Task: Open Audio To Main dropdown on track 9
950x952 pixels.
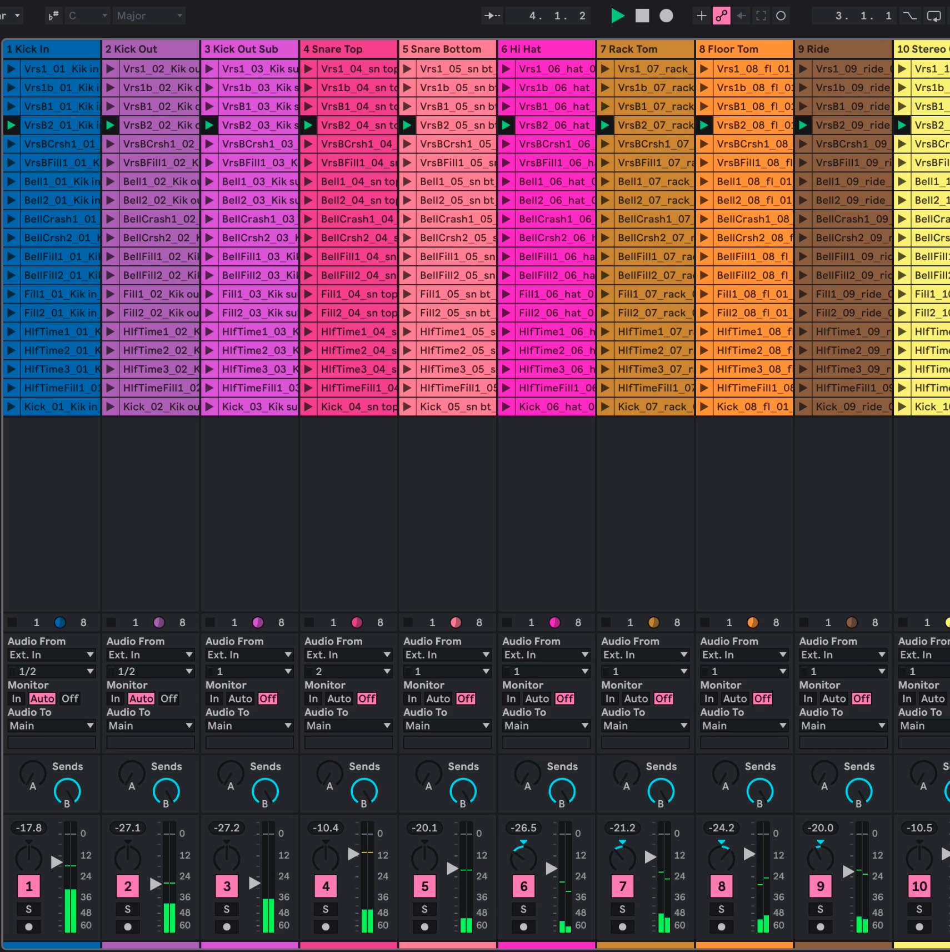Action: pos(843,726)
